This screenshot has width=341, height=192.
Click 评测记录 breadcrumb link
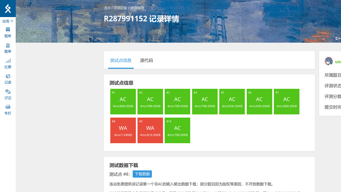click(x=120, y=8)
